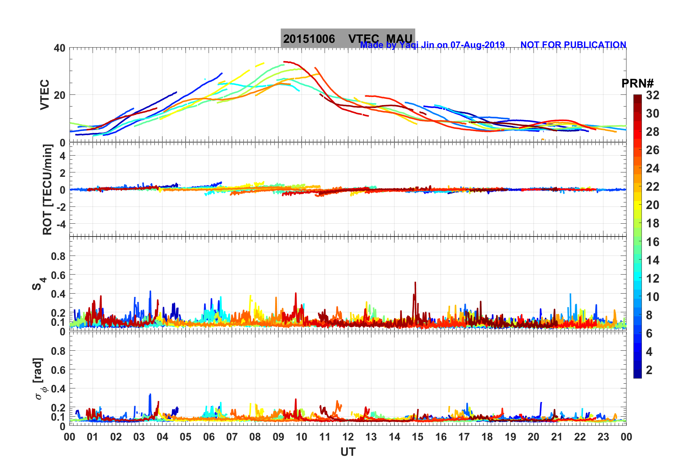Click the "0.1" tick on the sigma-phi axis
Screen dimensions: 696x473
pyautogui.click(x=58, y=417)
